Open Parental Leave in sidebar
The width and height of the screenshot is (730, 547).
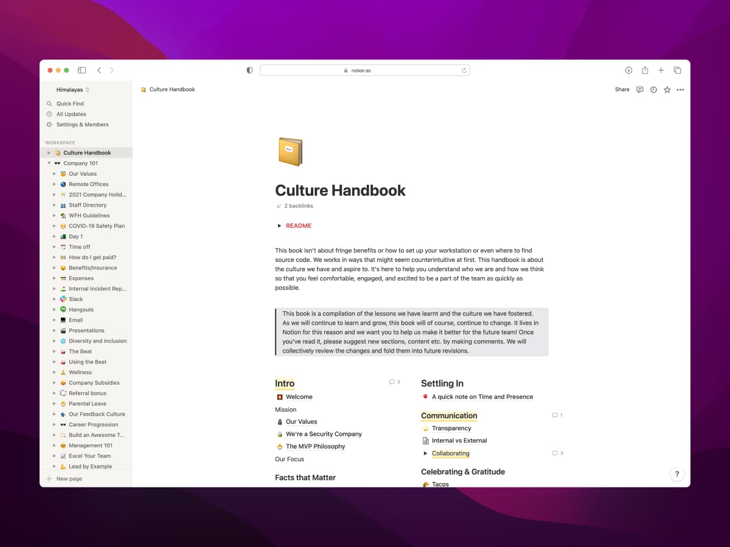[88, 404]
